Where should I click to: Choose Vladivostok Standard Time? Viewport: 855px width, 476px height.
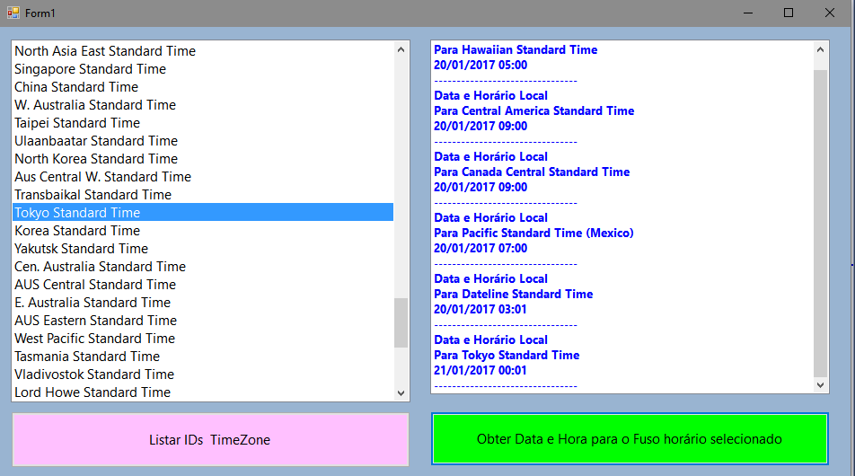coord(203,375)
